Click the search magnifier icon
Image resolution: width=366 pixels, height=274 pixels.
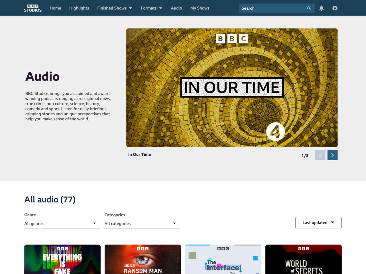309,8
